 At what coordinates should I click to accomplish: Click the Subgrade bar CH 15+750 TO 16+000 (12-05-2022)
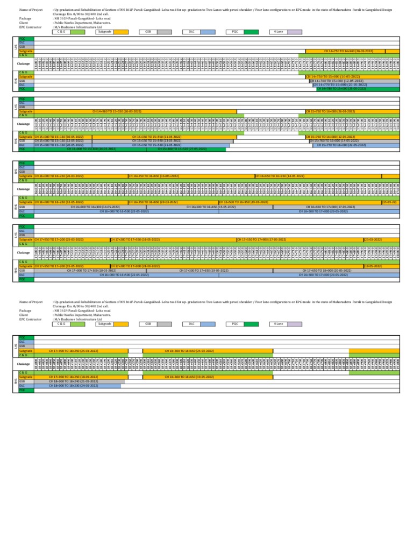coord(353,137)
